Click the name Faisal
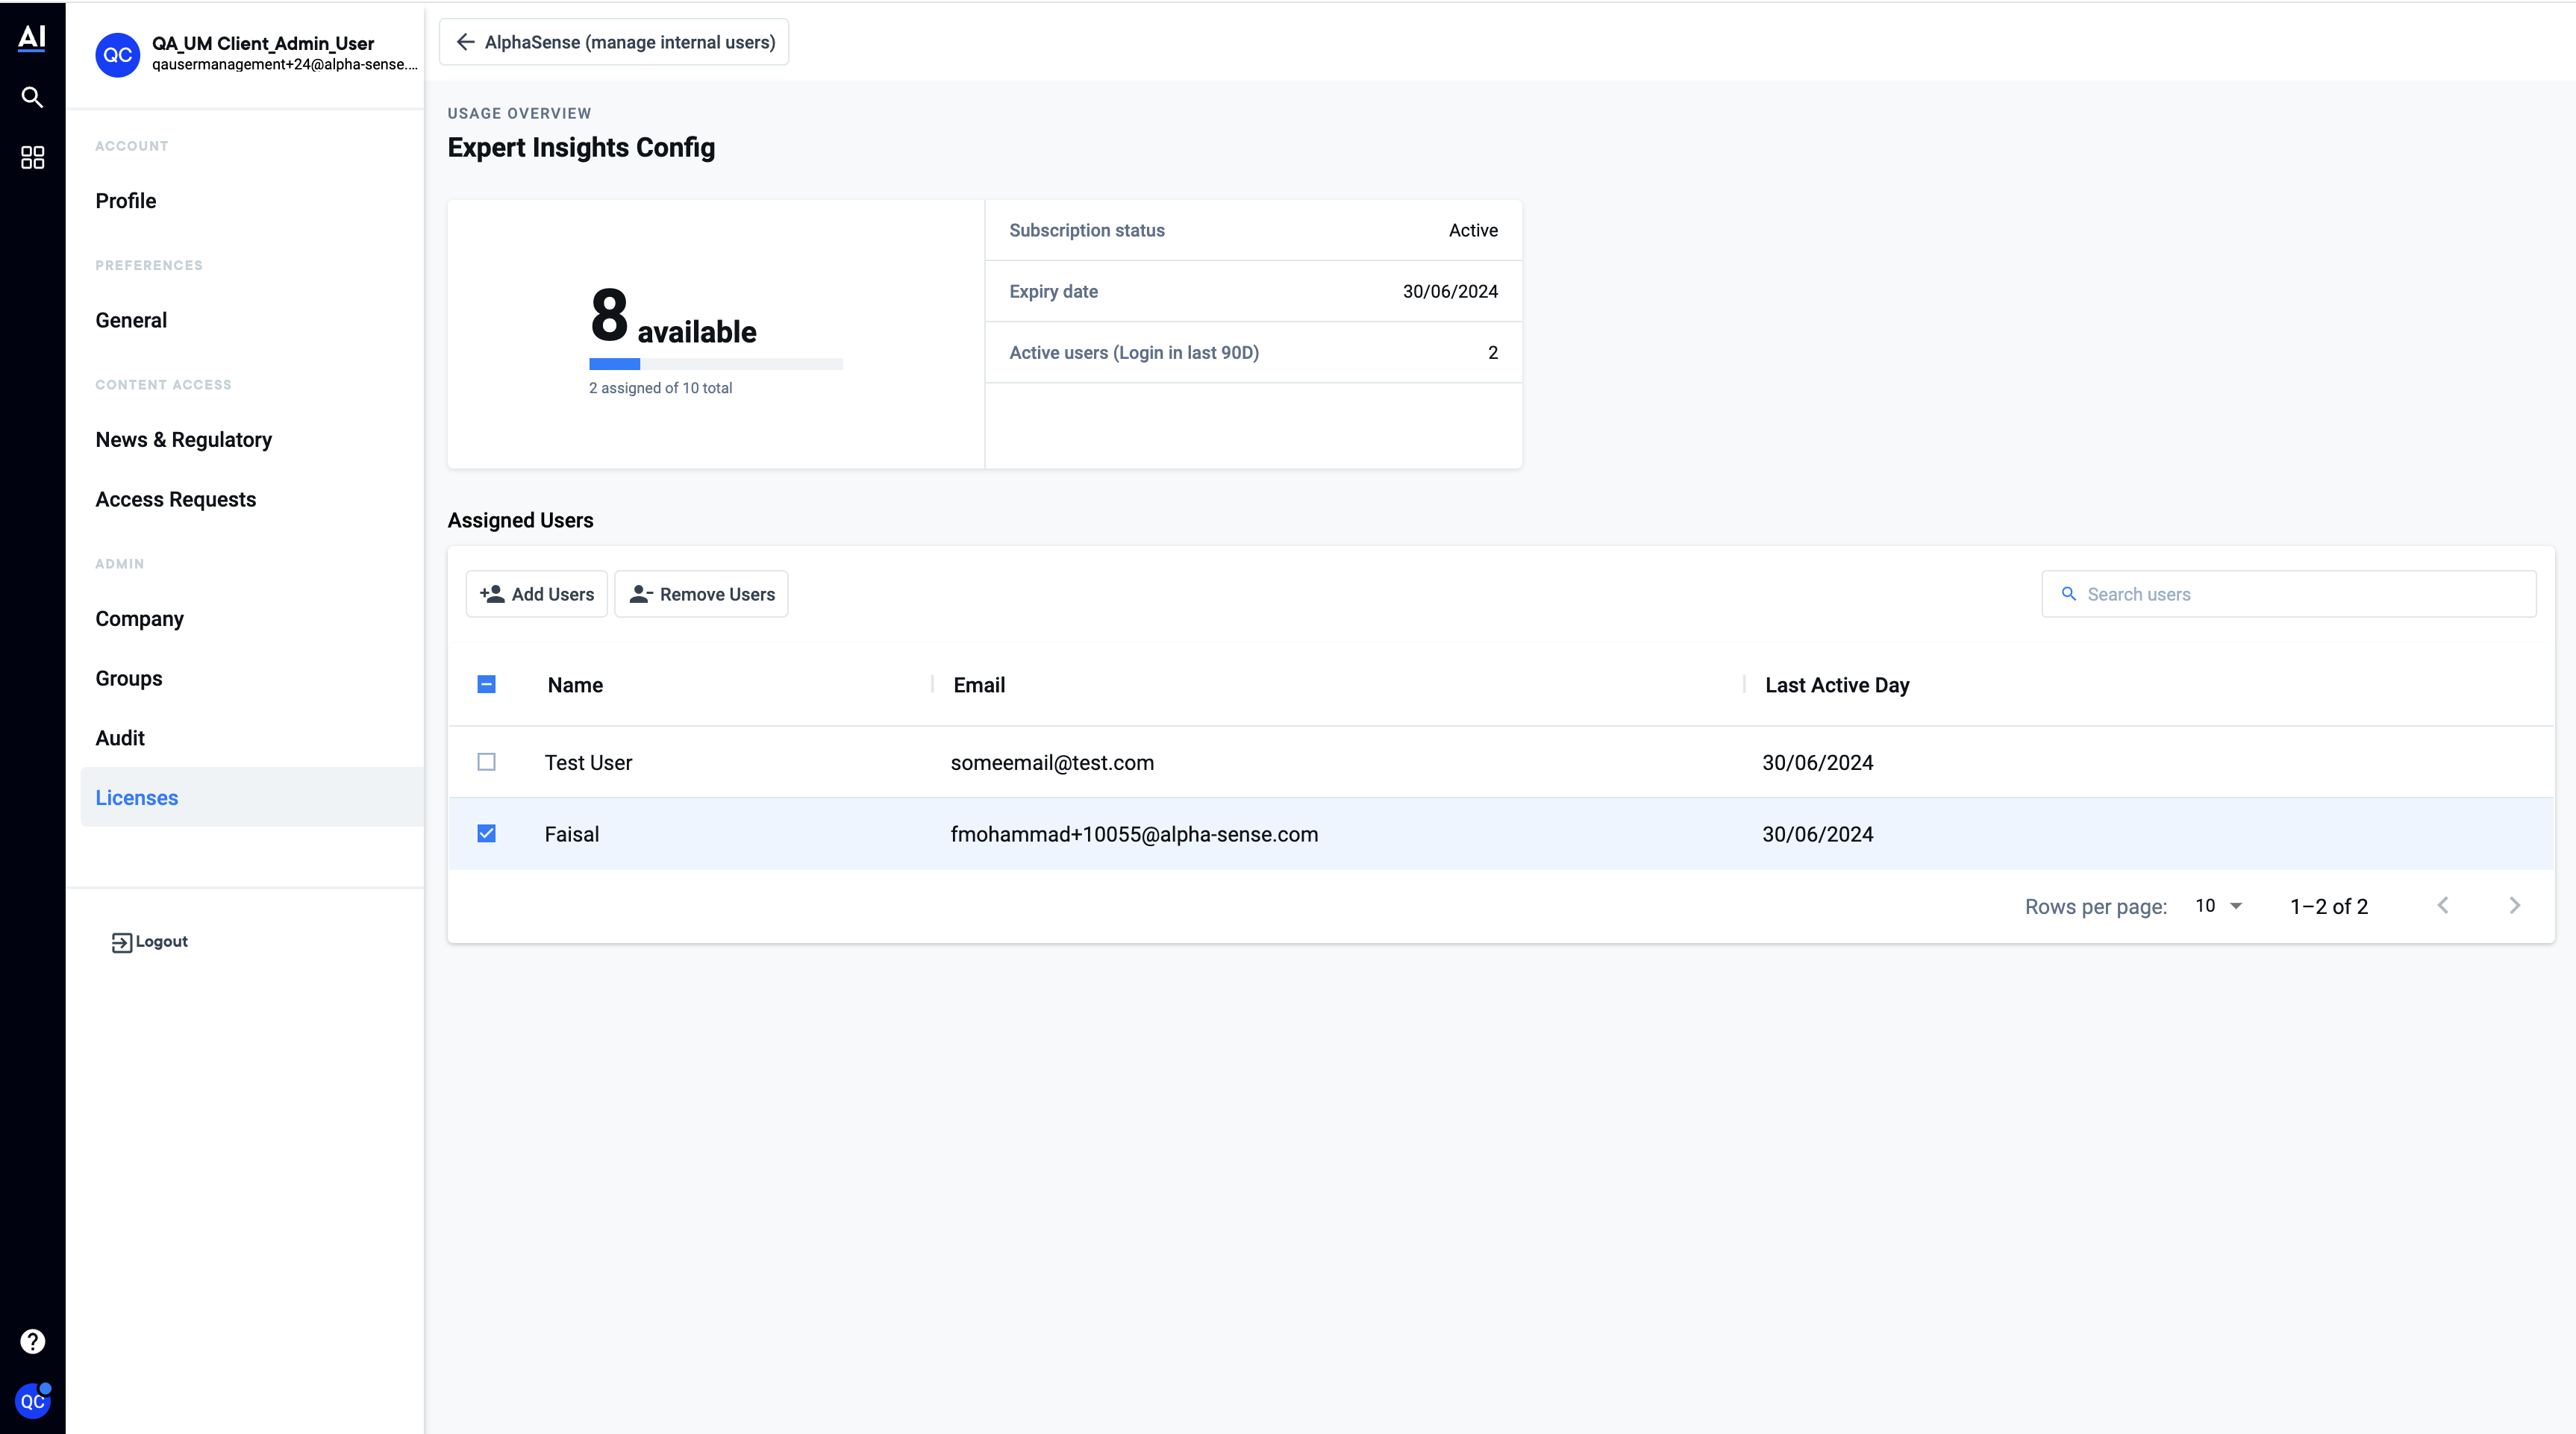 click(572, 834)
